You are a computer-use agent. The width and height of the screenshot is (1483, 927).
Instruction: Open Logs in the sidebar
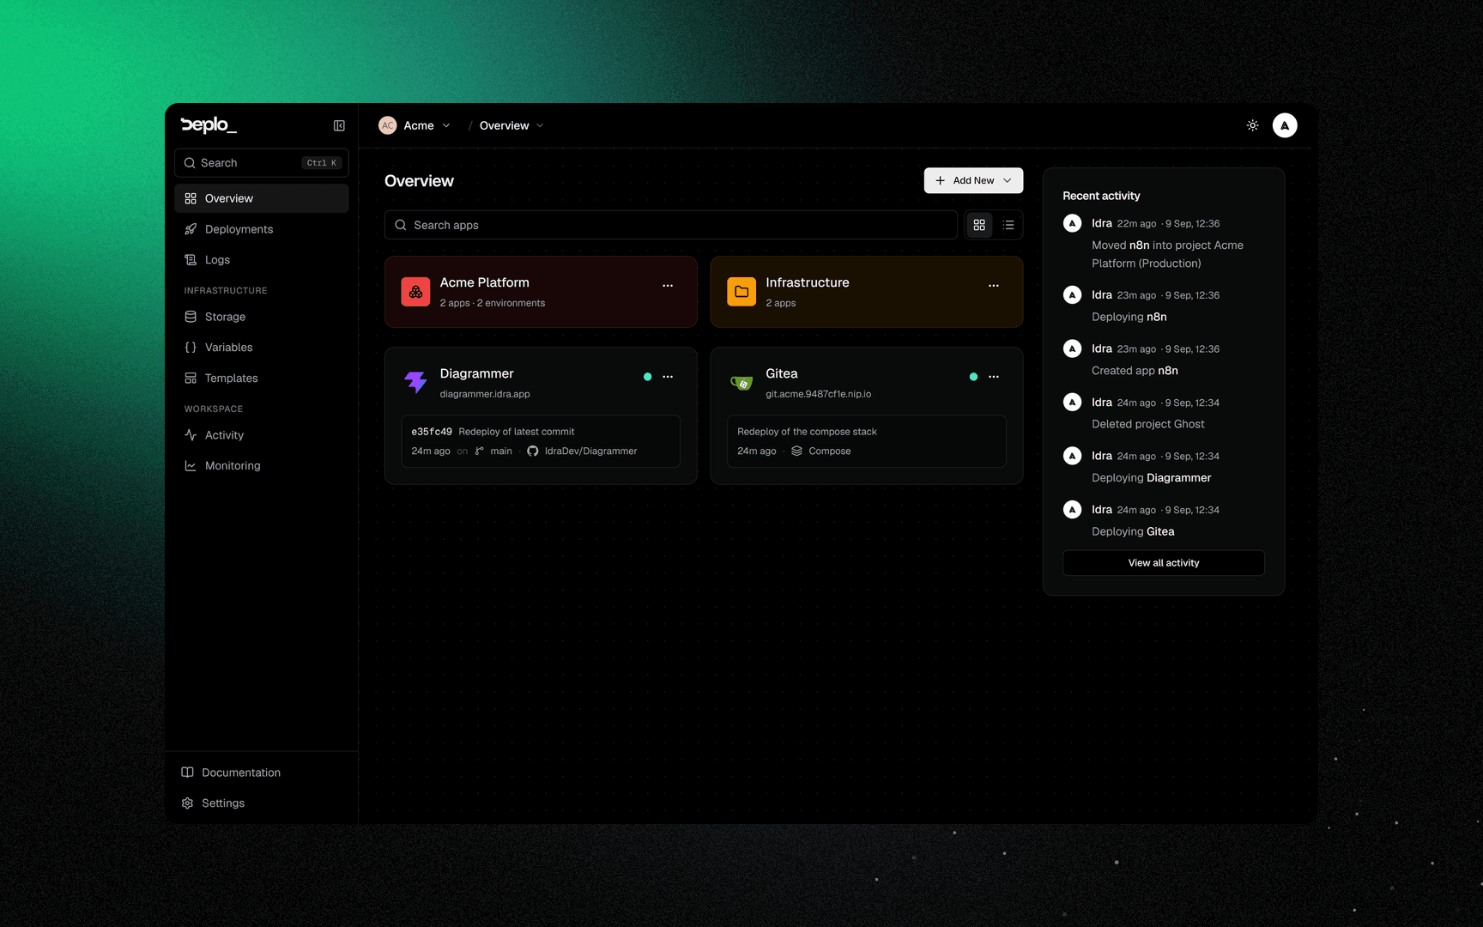click(262, 260)
